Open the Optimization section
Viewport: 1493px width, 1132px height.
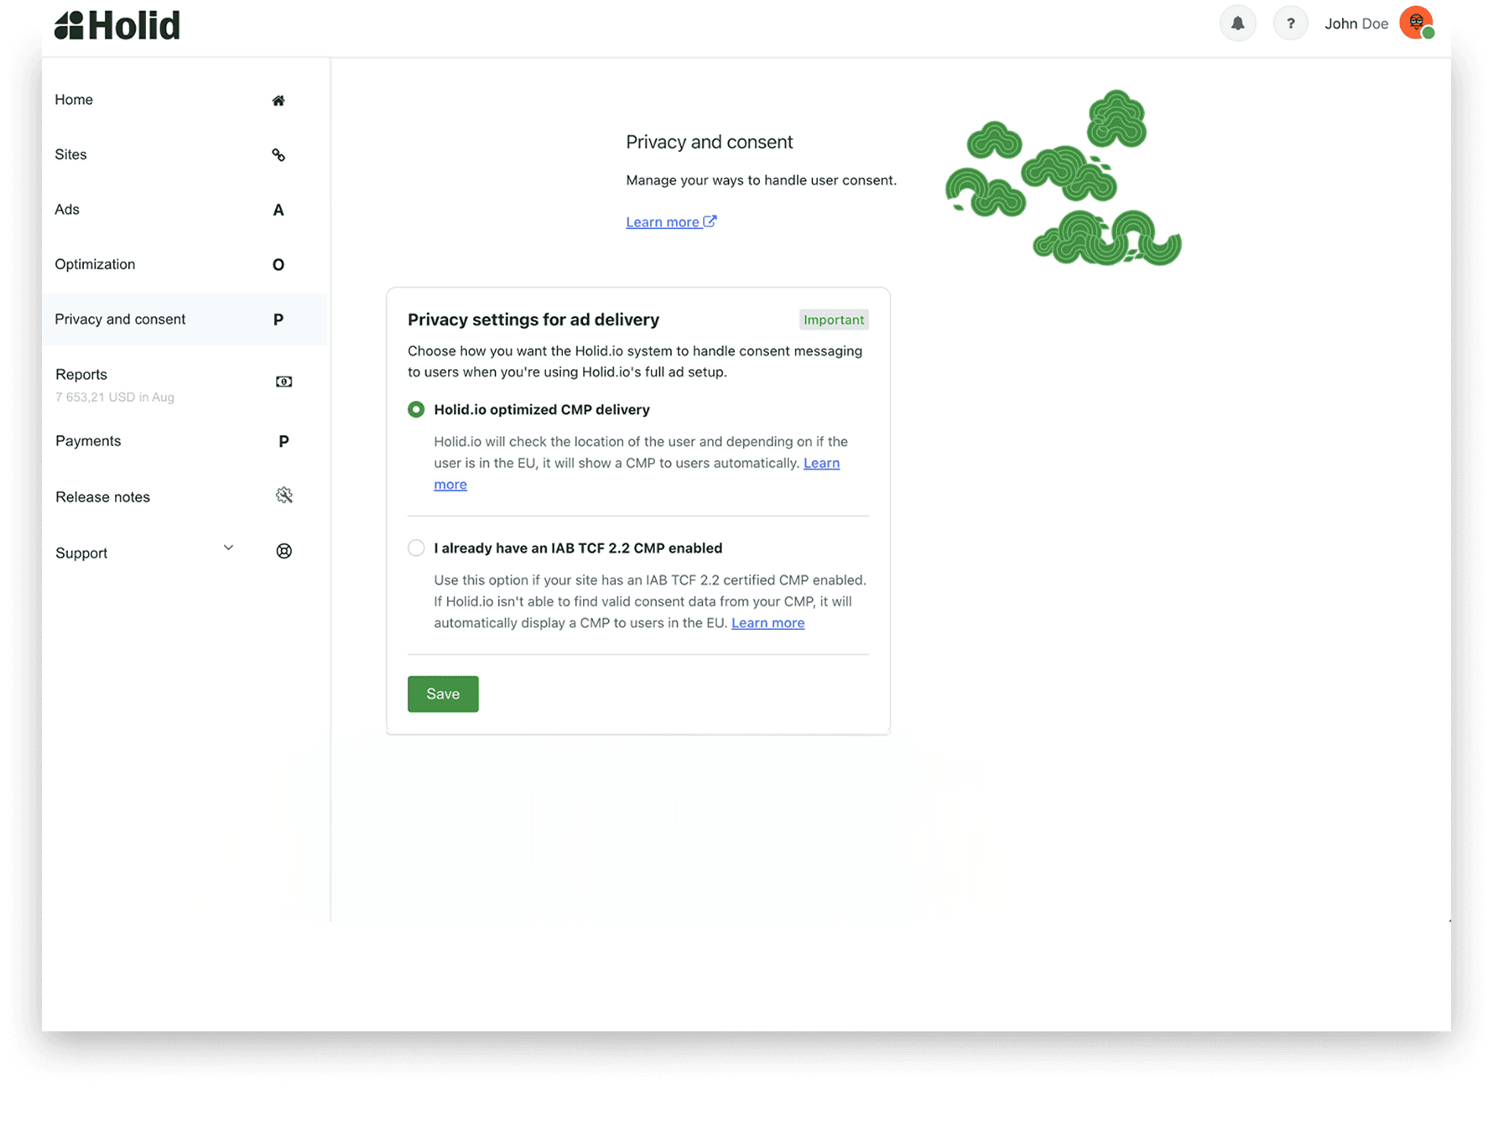click(95, 264)
